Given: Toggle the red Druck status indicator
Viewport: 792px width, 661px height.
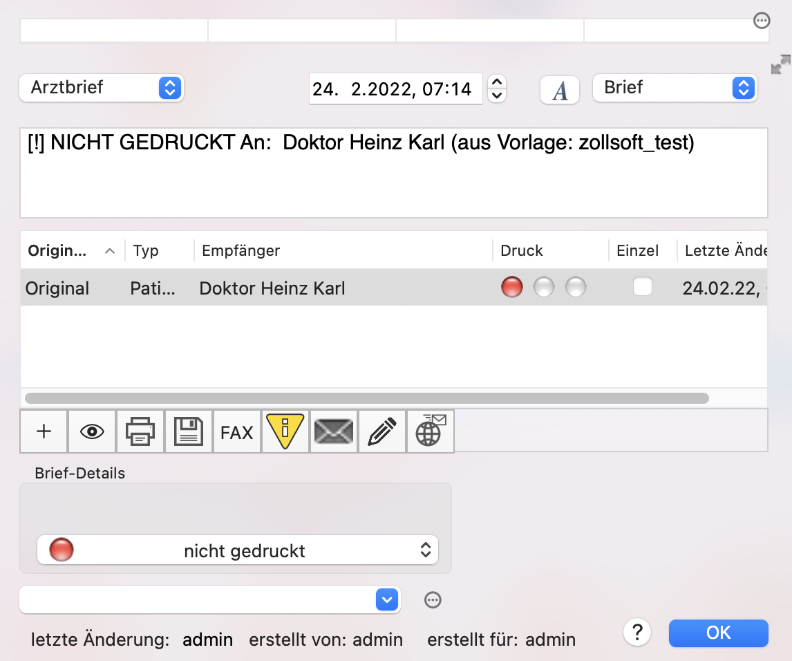Looking at the screenshot, I should (x=511, y=287).
